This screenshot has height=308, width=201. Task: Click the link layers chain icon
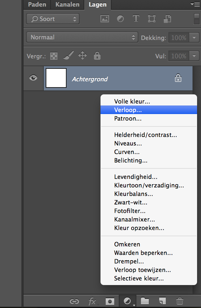tap(74, 301)
